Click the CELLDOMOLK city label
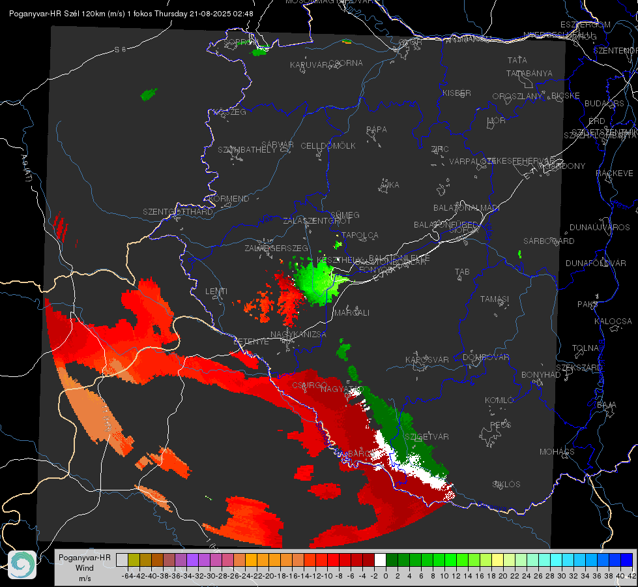Viewport: 638px width, 587px height. coord(328,145)
